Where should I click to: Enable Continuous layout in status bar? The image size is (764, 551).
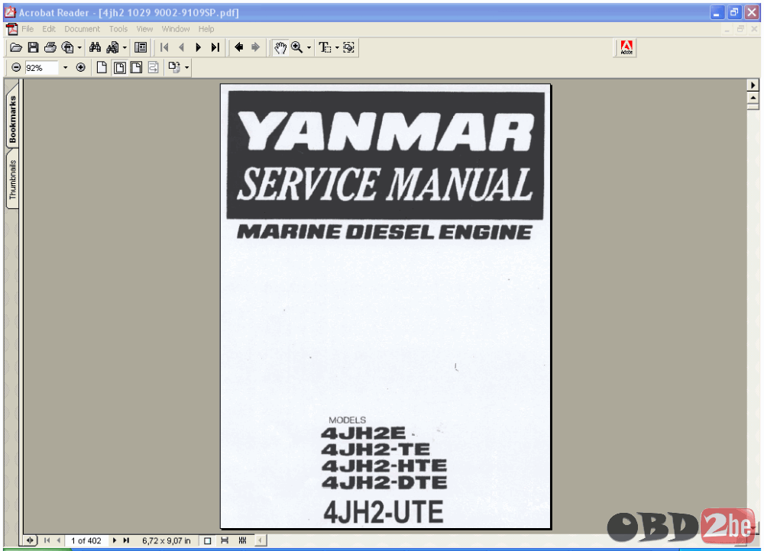coord(225,540)
